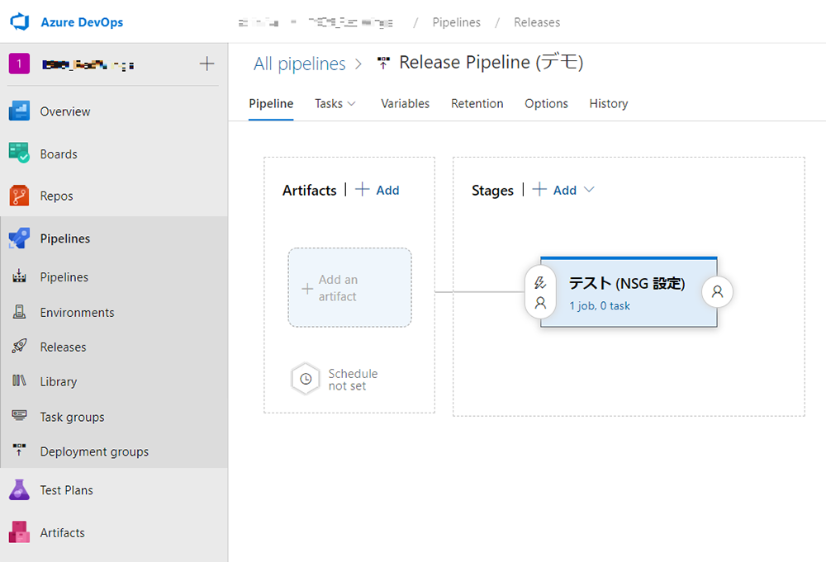Viewport: 826px width, 562px height.
Task: Select Task groups text in sidebar
Action: 72,418
